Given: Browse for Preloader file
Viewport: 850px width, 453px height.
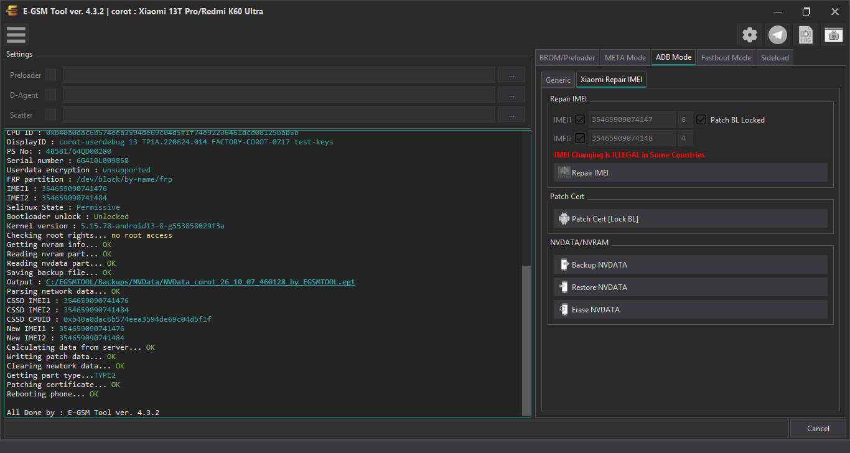Looking at the screenshot, I should (511, 75).
